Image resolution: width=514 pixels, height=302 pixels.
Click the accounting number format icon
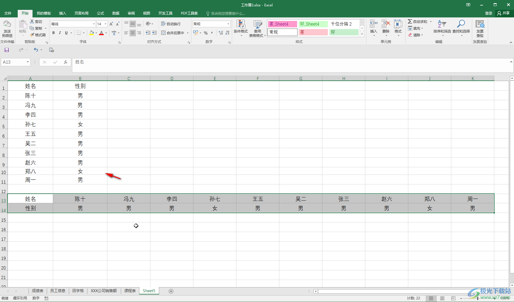[x=196, y=33]
